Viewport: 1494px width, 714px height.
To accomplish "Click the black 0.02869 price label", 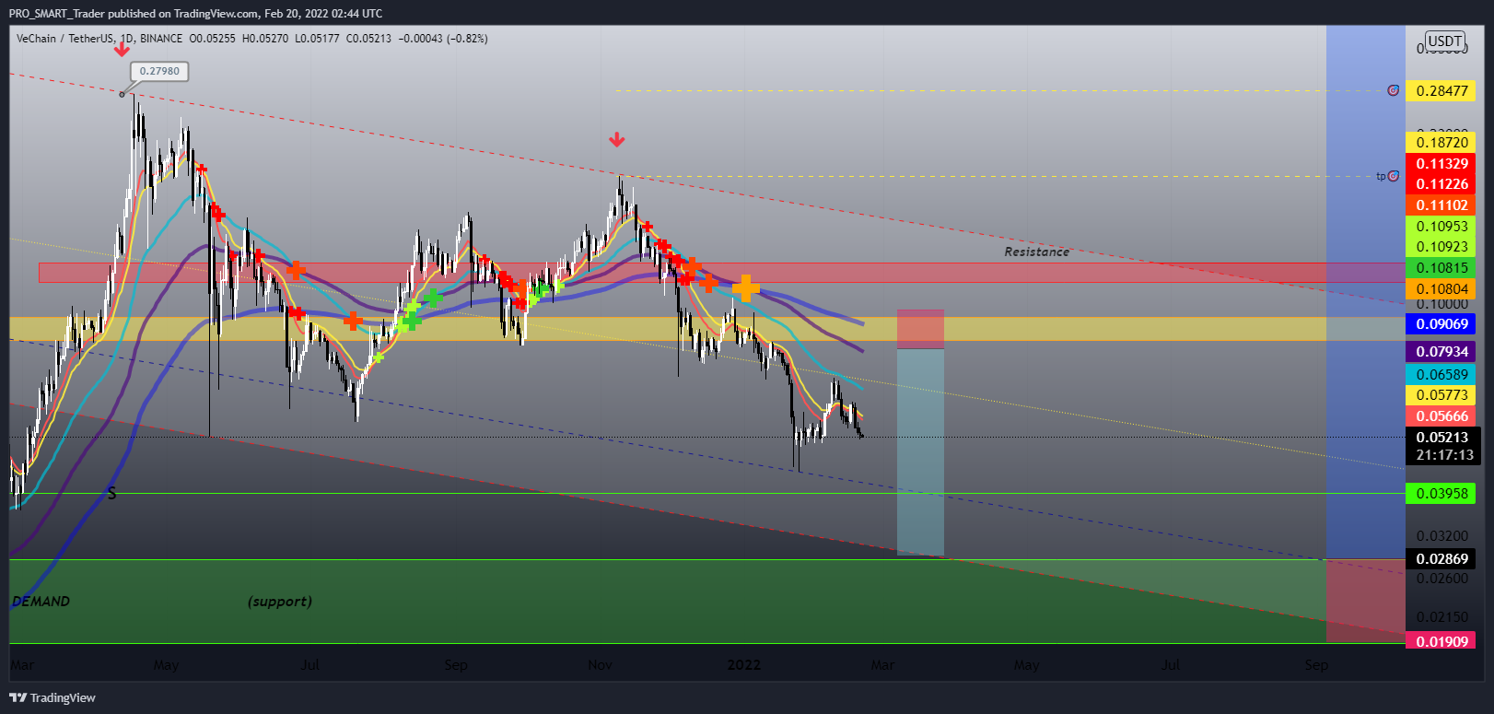I will (x=1441, y=559).
